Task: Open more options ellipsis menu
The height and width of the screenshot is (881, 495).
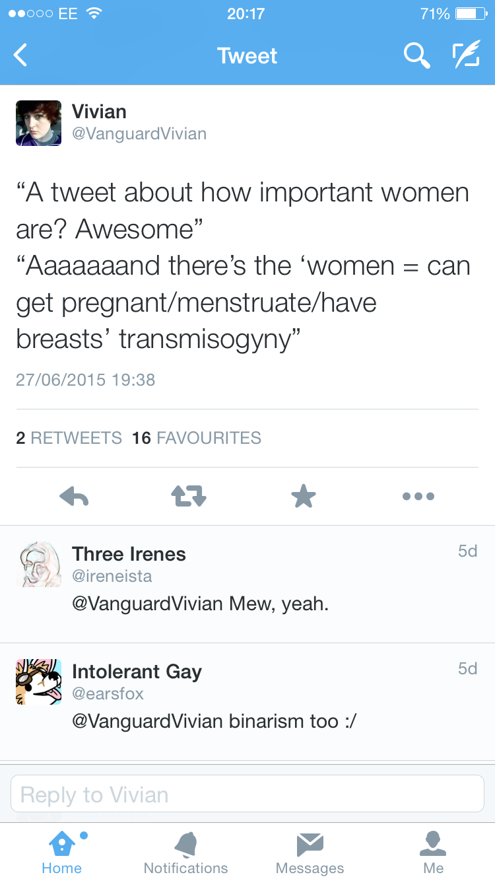Action: 418,496
